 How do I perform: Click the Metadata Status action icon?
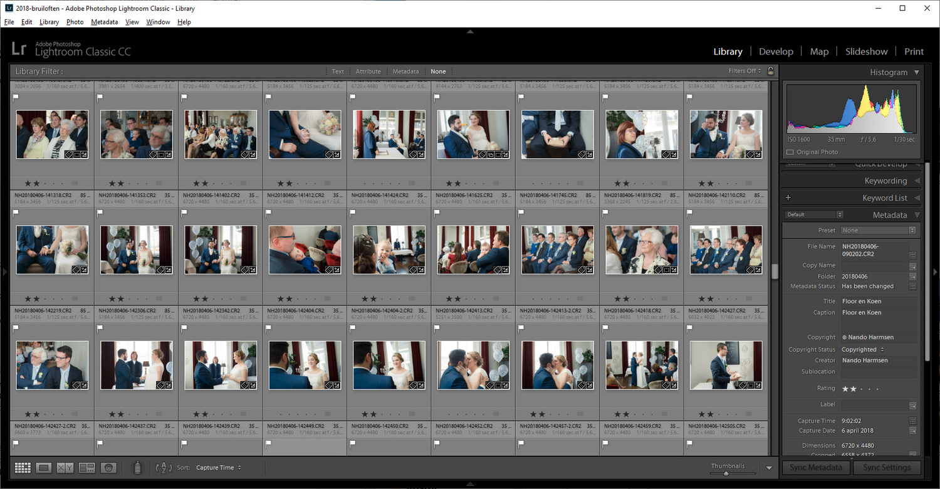[912, 287]
